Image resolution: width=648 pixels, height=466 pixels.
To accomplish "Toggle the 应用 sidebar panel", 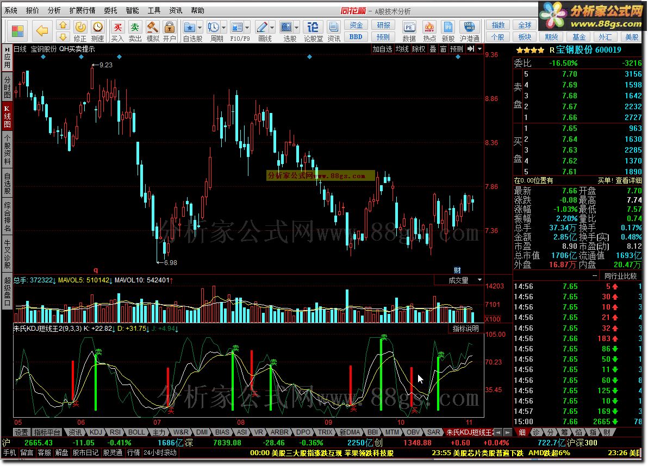I will click(7, 58).
